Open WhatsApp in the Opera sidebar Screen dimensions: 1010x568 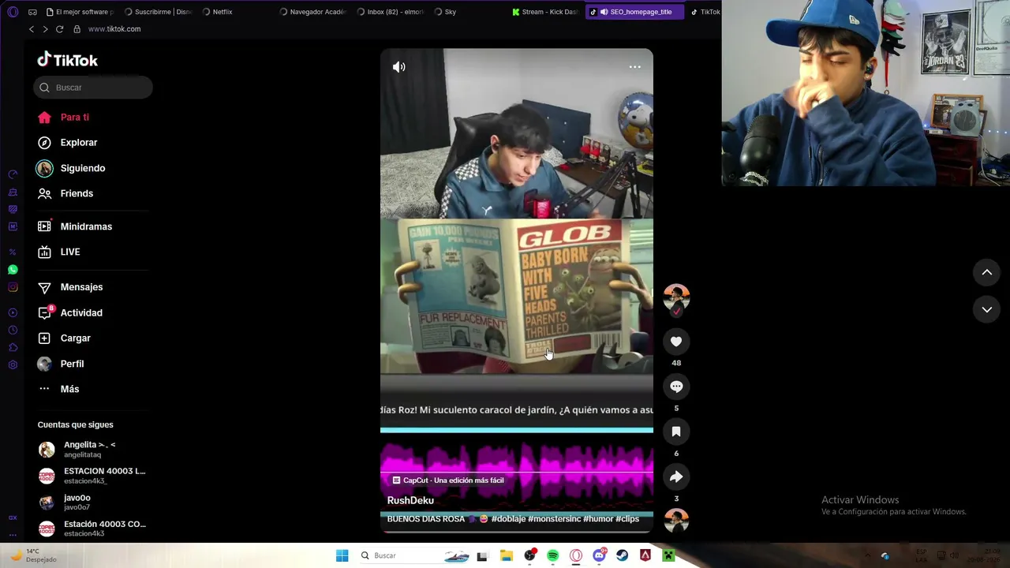(13, 270)
